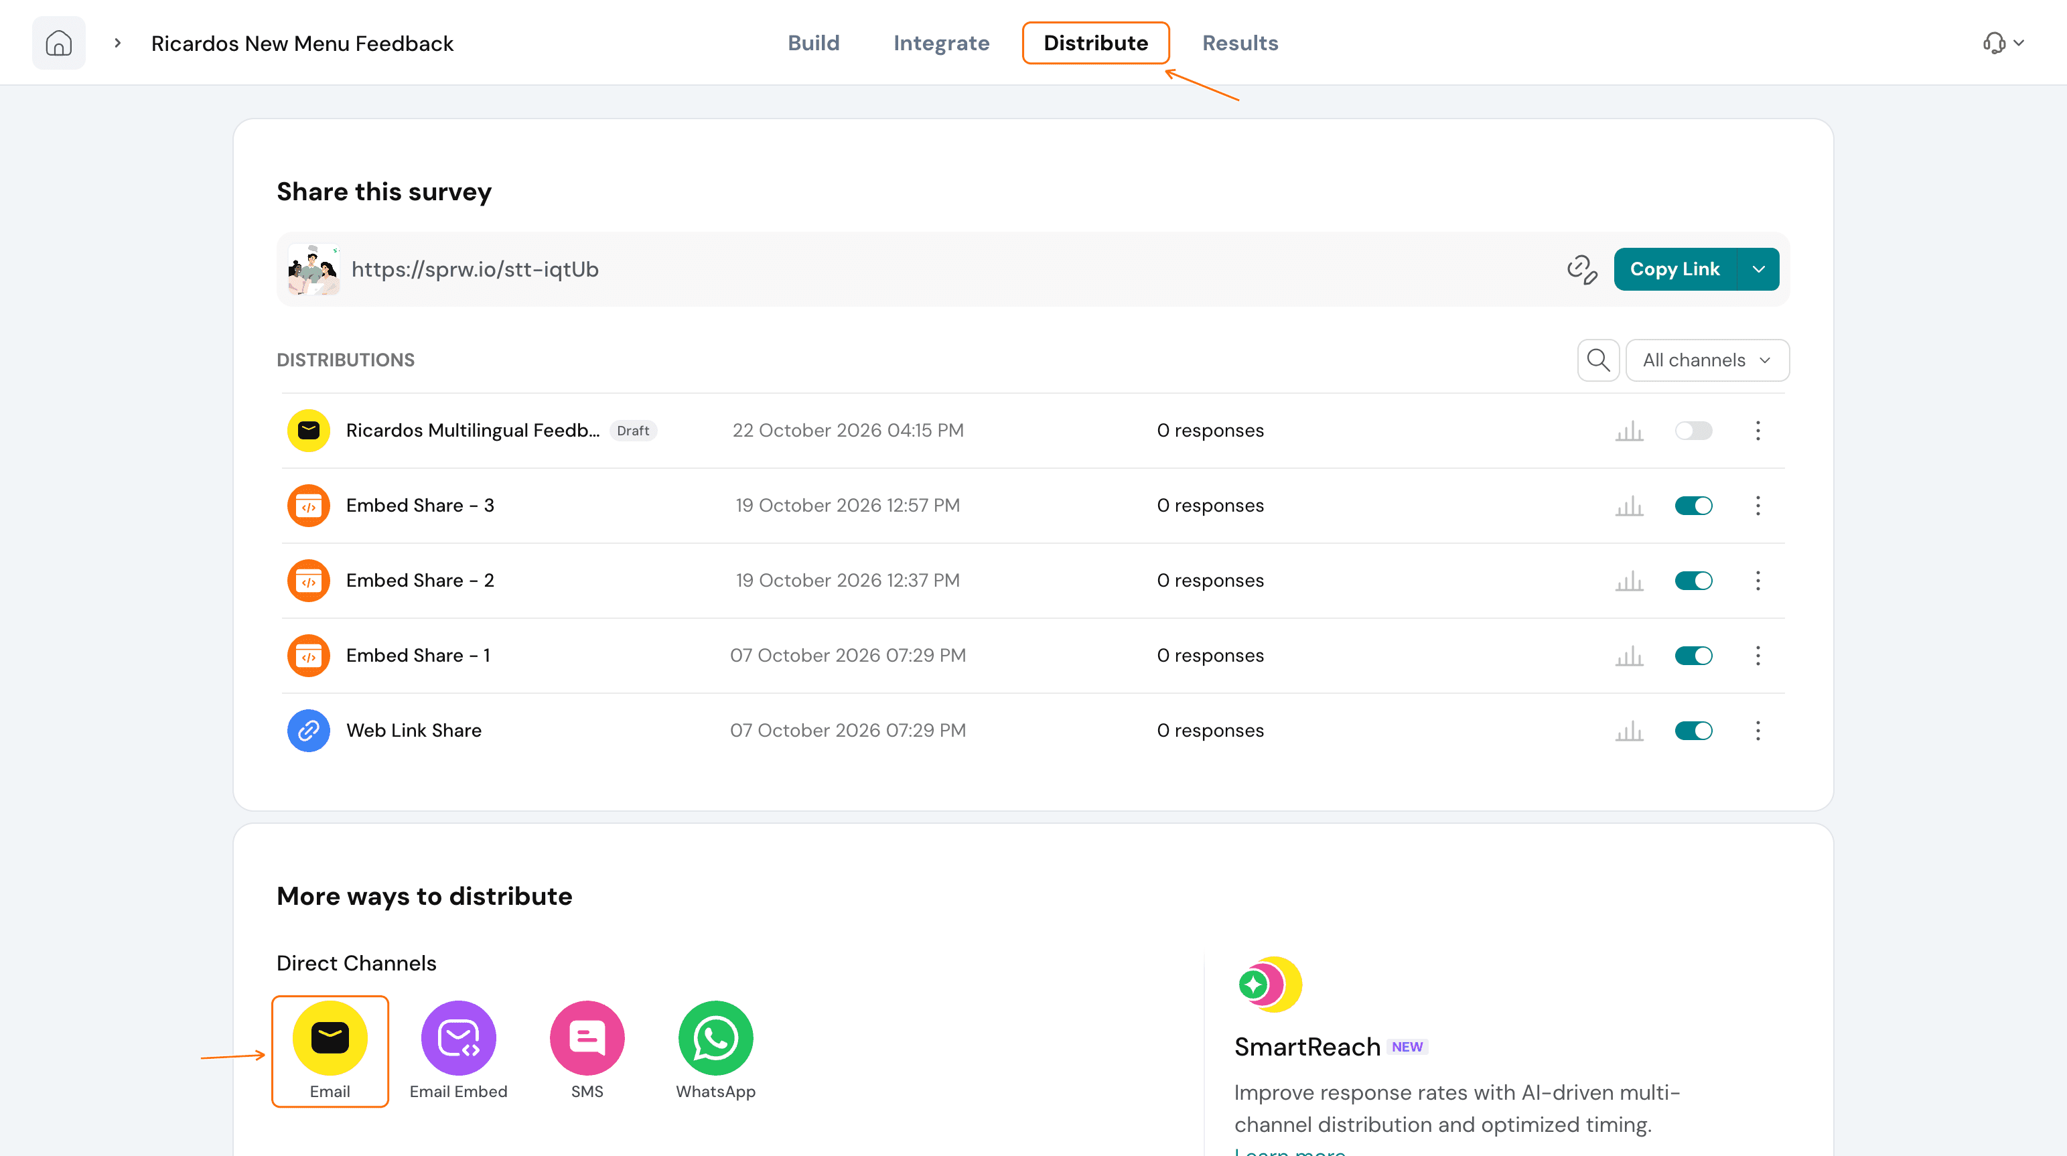Open more options for Embed Share - 2

tap(1758, 581)
